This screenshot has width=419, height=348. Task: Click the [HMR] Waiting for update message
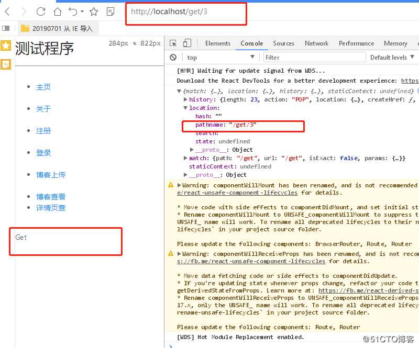tap(251, 71)
